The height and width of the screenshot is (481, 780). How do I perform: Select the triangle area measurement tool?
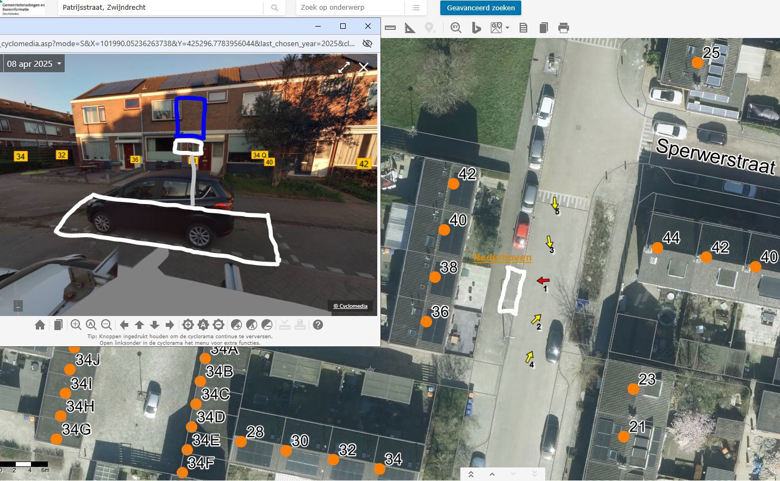click(410, 28)
